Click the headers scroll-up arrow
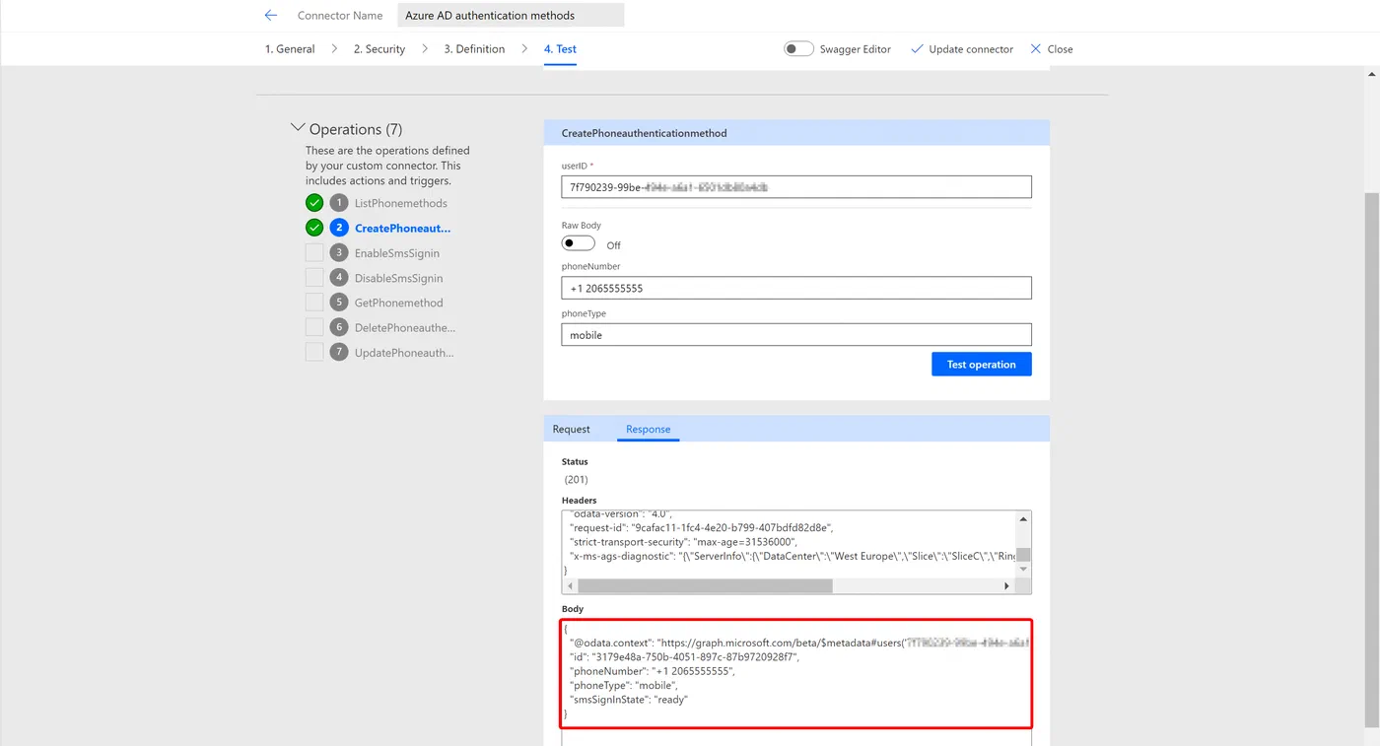The height and width of the screenshot is (746, 1380). click(x=1023, y=519)
